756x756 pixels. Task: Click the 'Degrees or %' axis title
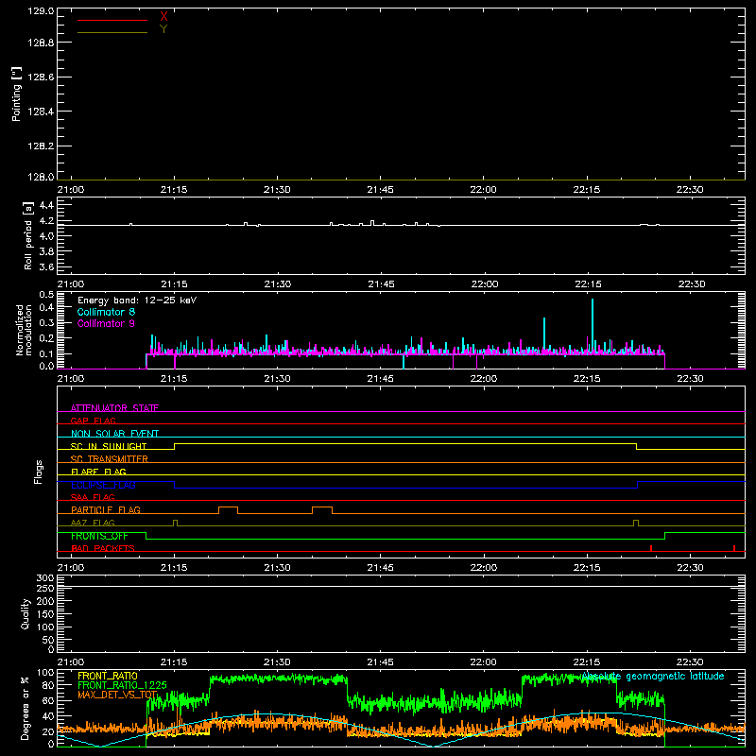pyautogui.click(x=25, y=708)
